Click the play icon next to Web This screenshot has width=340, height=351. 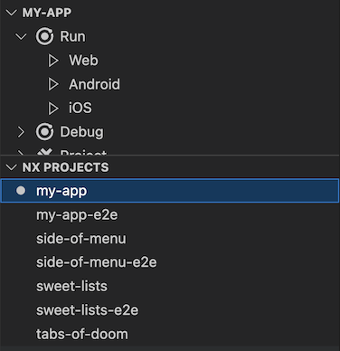pos(53,61)
